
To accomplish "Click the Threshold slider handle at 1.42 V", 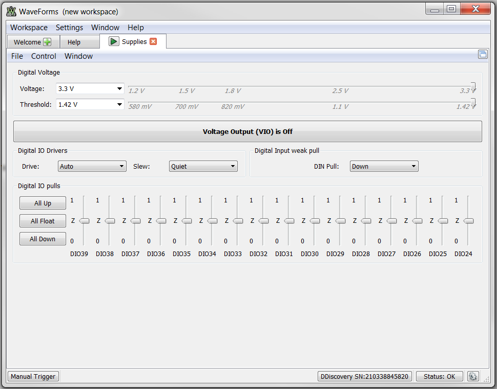I will point(473,103).
